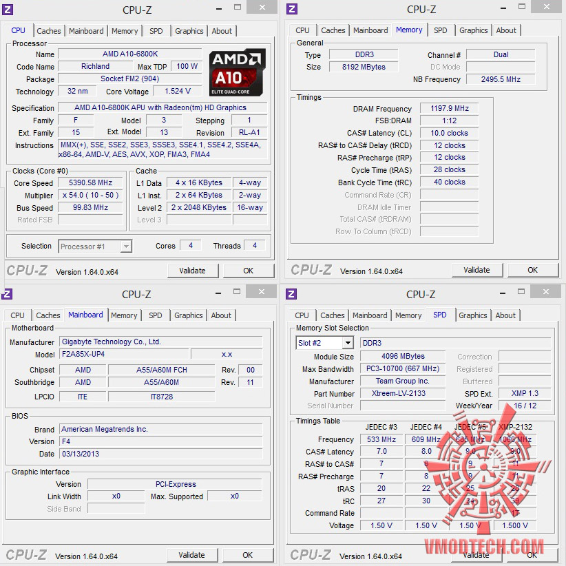
Task: Click the CPU-Z logo icon in the Mainboard window title bar
Action: click(x=7, y=294)
